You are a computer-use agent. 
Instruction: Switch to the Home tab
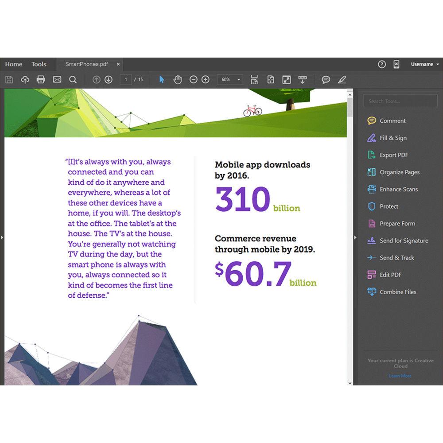click(x=13, y=64)
